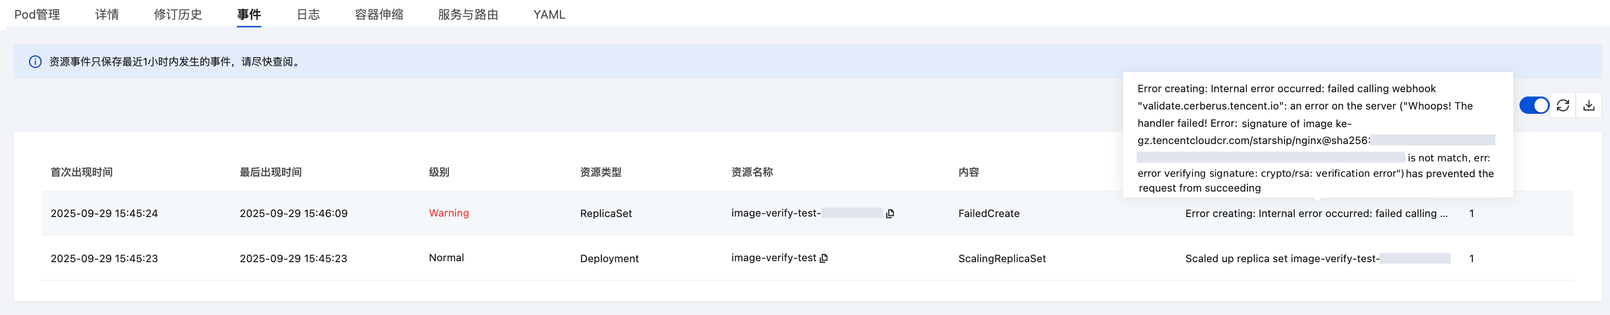Click the truncated "Error creating" message

pos(1316,213)
